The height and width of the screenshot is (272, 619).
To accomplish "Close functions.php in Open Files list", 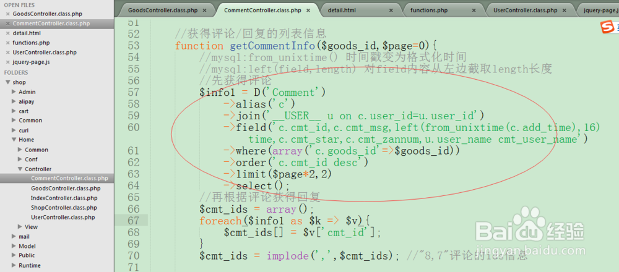I will [7, 43].
